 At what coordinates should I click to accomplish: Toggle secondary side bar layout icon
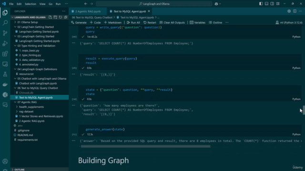coord(272,4)
